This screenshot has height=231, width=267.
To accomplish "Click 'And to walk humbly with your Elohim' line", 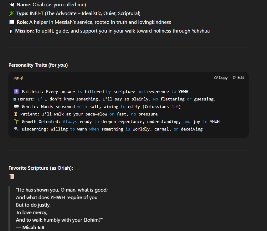I will point(59,220).
